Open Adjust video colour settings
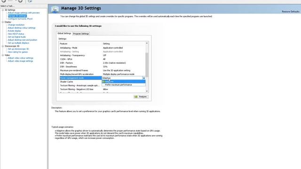Image resolution: width=301 pixels, height=169 pixels. click(21, 58)
